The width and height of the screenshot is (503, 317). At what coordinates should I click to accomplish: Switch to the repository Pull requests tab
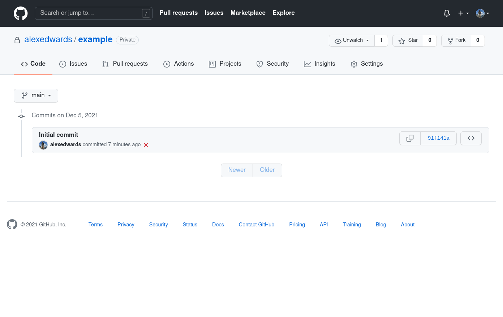pyautogui.click(x=125, y=64)
